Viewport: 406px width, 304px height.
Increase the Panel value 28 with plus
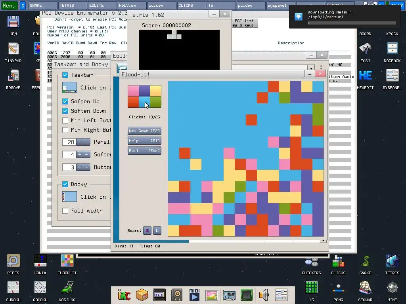pyautogui.click(x=80, y=142)
